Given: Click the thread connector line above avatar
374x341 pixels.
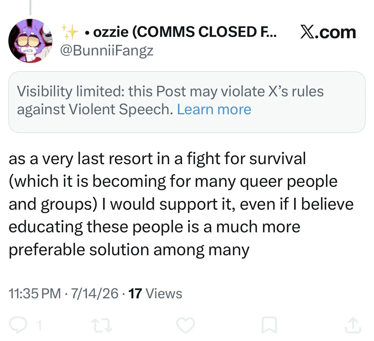Looking at the screenshot, I should tap(30, 7).
